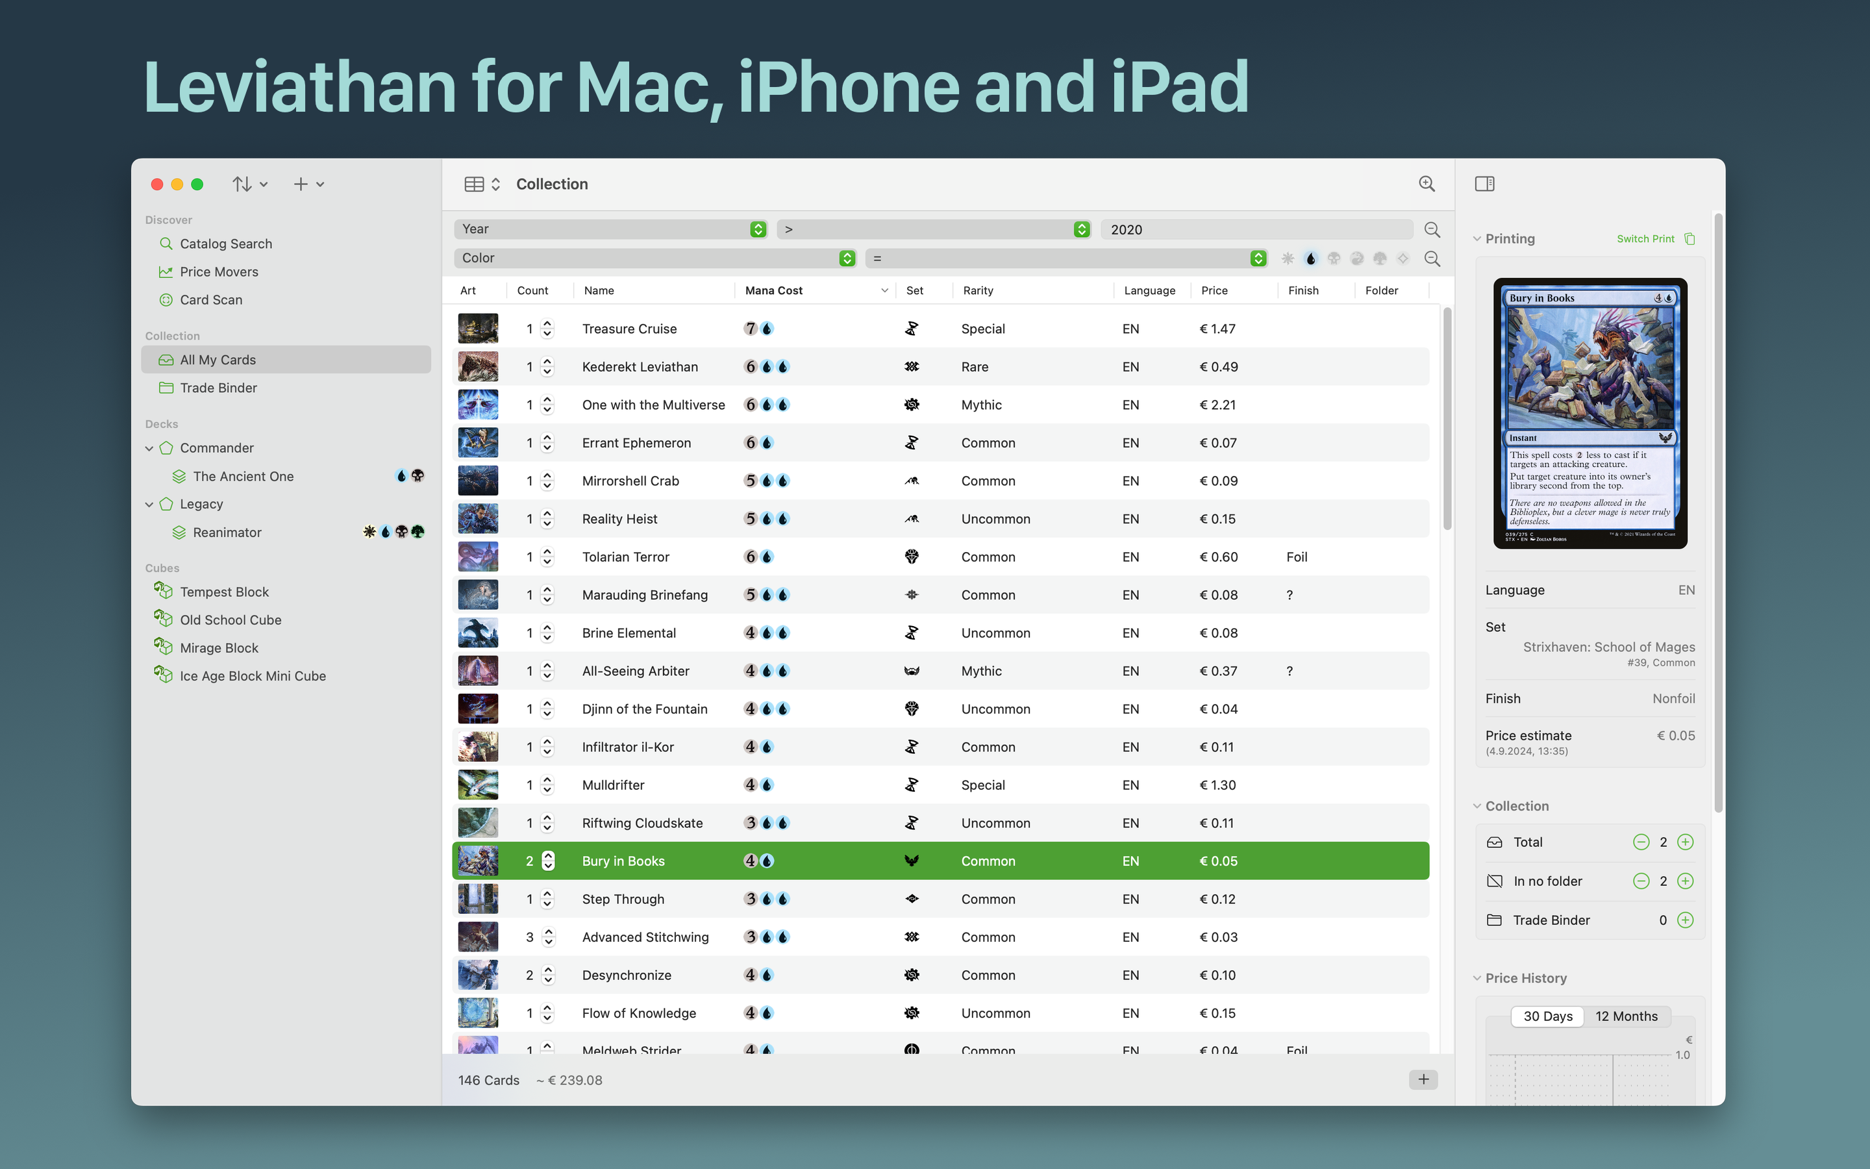The image size is (1870, 1169).
Task: Open the Trade Binder folder in sidebar
Action: 218,387
